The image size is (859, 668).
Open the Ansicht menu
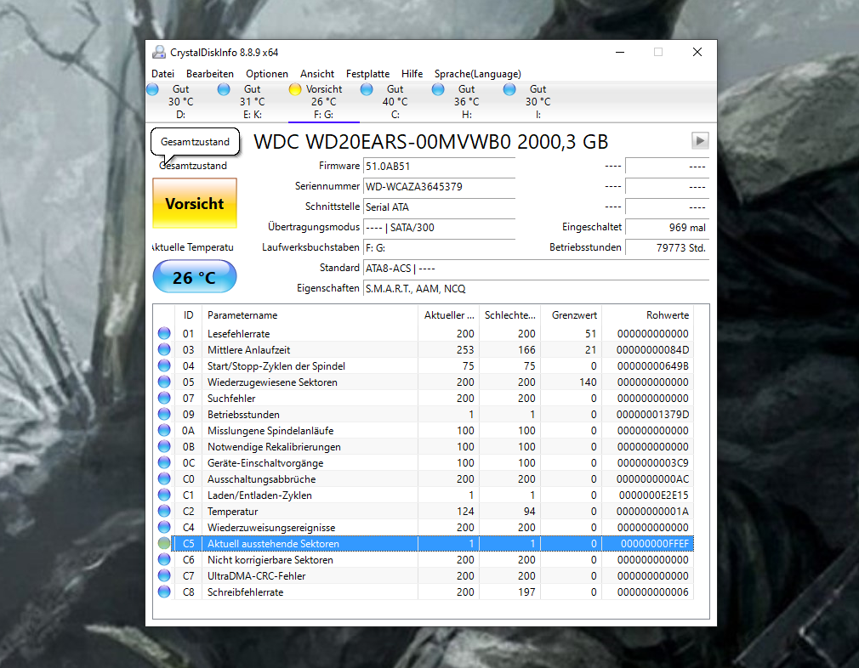[x=317, y=74]
